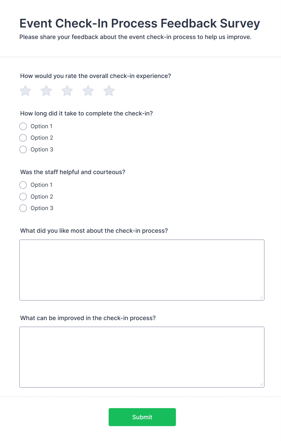The height and width of the screenshot is (441, 281).
Task: Choose Option 2 for staff helpfulness
Action: point(23,196)
